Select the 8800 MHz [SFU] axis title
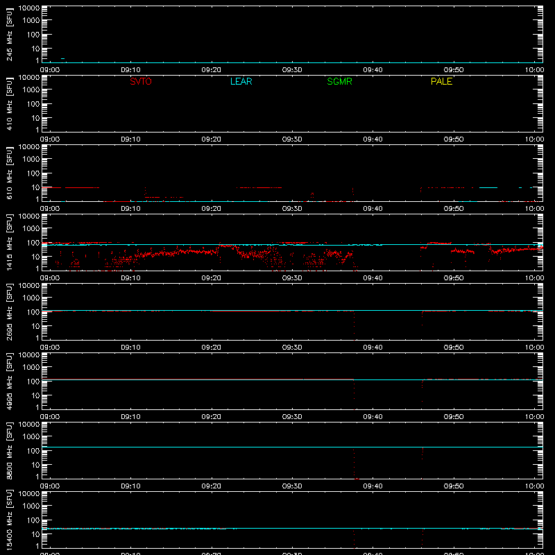This screenshot has width=555, height=555. 10,450
